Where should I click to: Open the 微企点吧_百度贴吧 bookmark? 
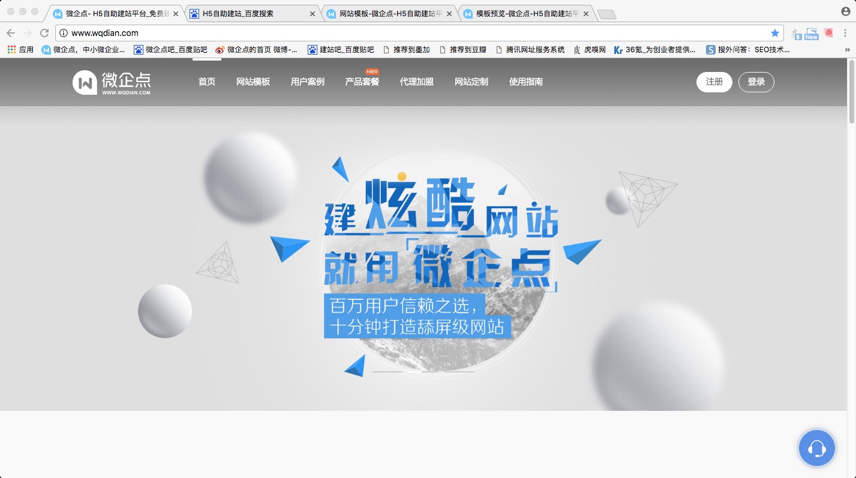click(170, 50)
